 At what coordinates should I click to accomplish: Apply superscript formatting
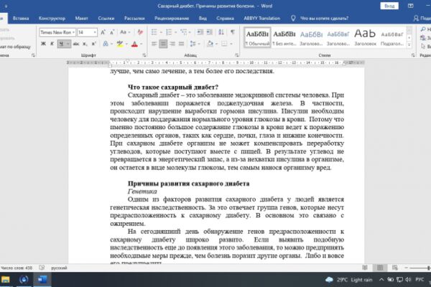point(94,44)
